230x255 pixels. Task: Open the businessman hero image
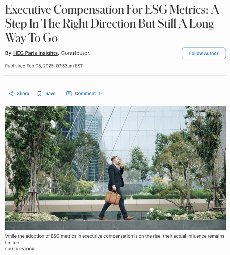click(x=115, y=168)
